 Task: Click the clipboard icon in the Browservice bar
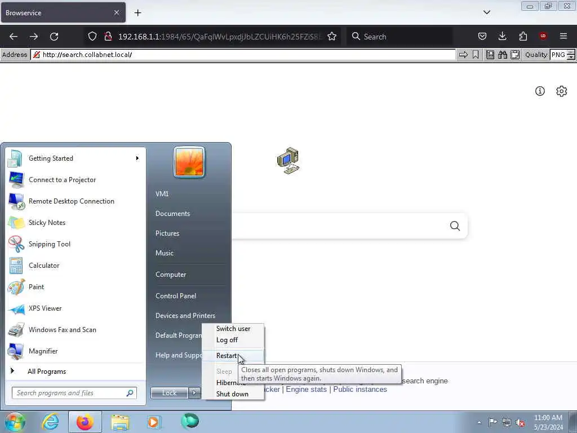click(x=515, y=55)
